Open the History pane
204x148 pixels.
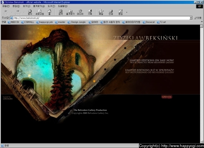tap(90, 12)
